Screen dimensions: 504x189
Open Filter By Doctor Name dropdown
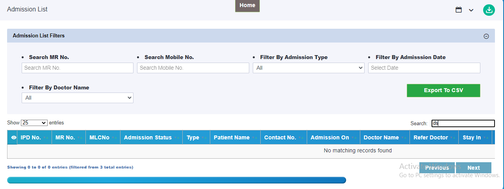(x=78, y=98)
